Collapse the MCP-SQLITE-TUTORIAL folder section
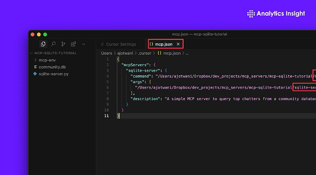 tap(53, 53)
